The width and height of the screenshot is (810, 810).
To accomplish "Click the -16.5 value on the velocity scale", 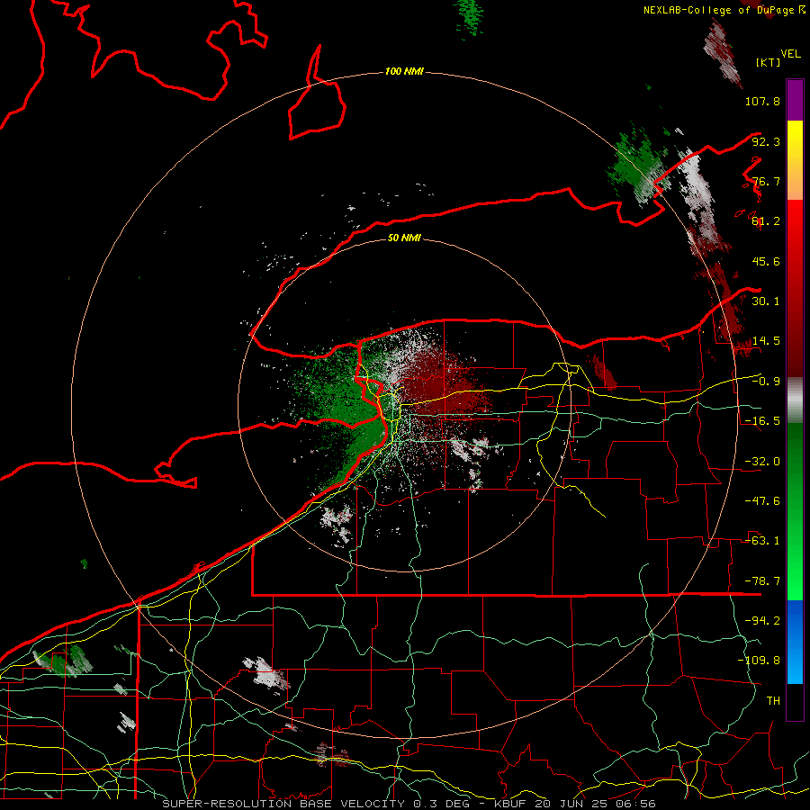I will pos(762,421).
